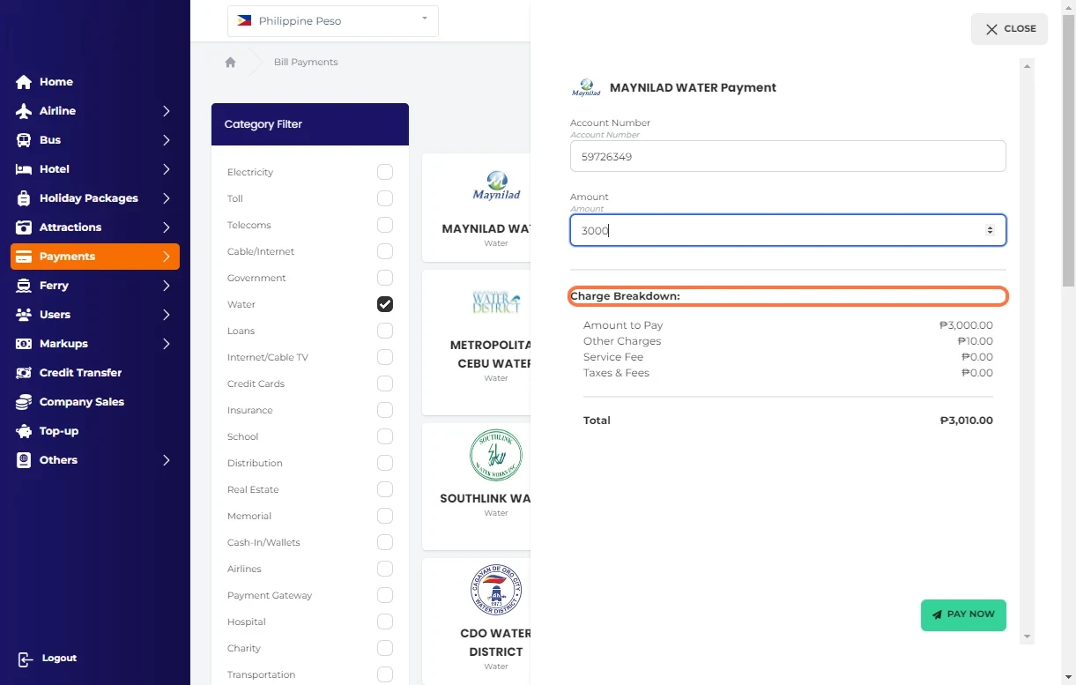Click the Logout icon

click(x=26, y=659)
